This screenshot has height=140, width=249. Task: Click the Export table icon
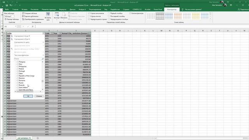[x=57, y=15]
